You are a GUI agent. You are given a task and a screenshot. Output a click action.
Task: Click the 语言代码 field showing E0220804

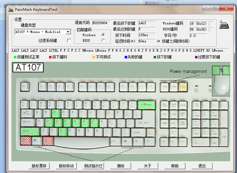[x=101, y=23]
